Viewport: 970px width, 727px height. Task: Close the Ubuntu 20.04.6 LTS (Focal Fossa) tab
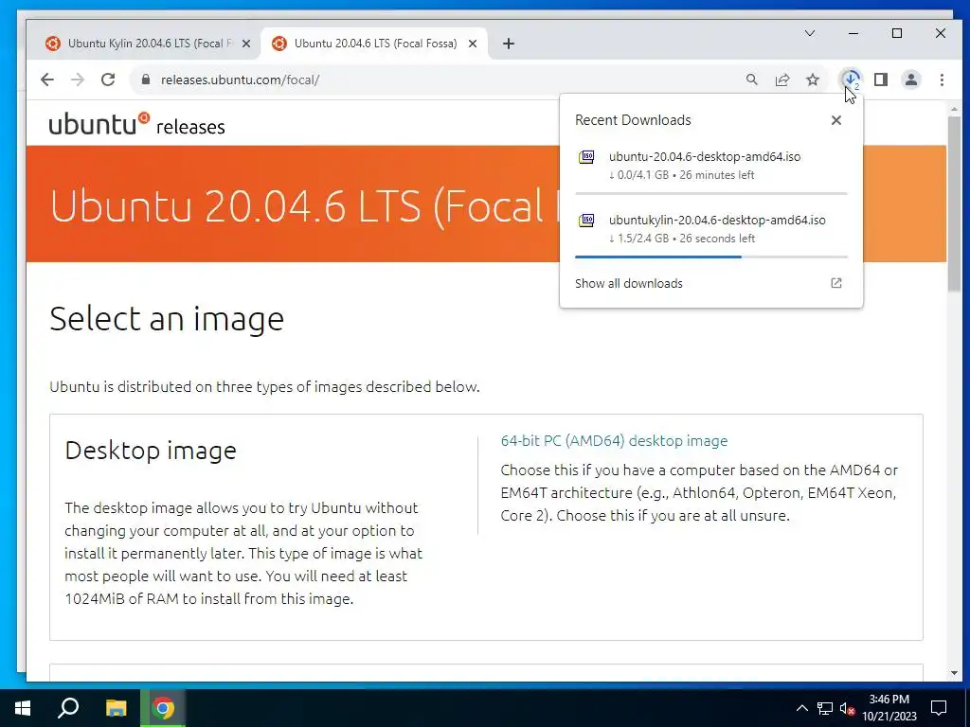(x=473, y=44)
